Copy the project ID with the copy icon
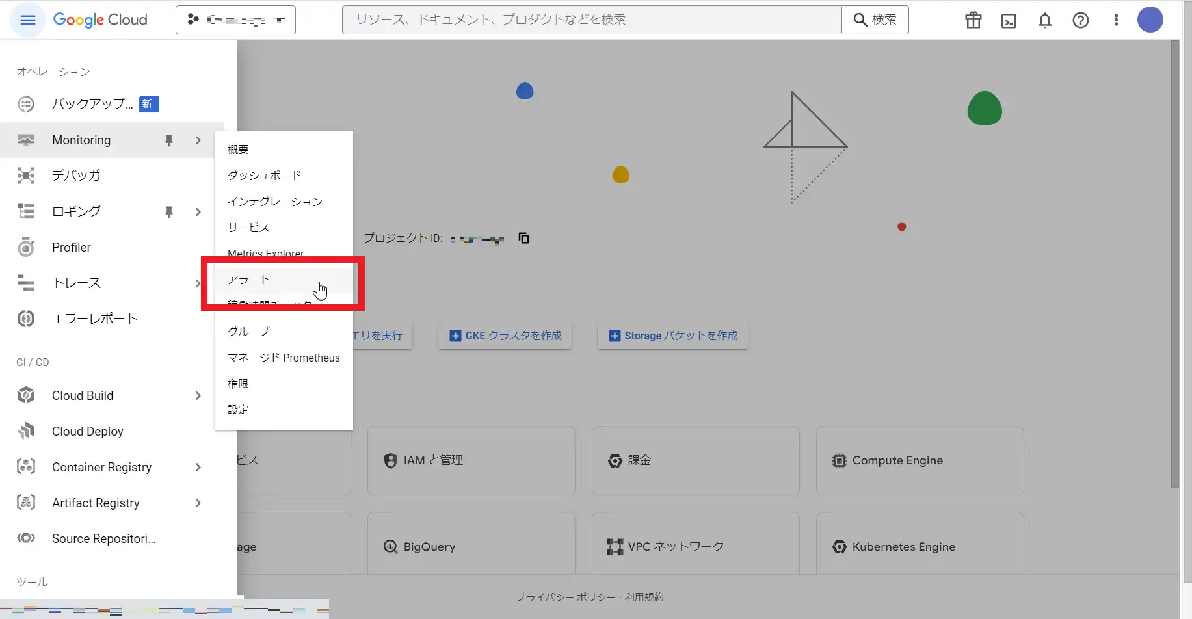 (523, 238)
